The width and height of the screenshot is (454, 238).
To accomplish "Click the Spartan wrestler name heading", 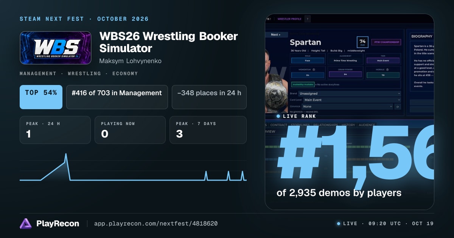I will pyautogui.click(x=305, y=42).
